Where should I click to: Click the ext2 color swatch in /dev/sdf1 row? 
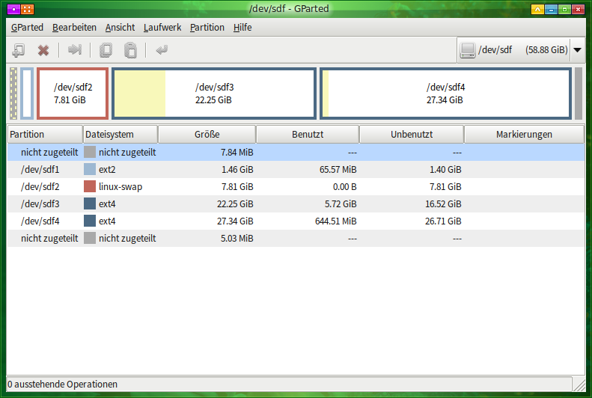tap(90, 169)
